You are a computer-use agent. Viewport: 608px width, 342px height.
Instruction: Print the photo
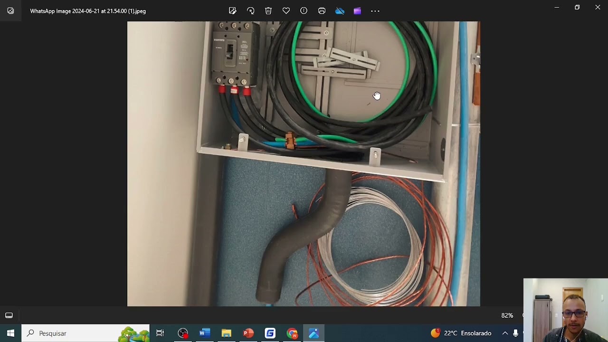[x=322, y=11]
